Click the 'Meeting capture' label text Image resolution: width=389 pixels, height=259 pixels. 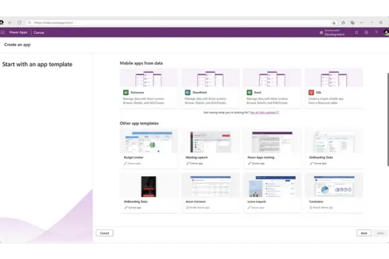coord(196,157)
